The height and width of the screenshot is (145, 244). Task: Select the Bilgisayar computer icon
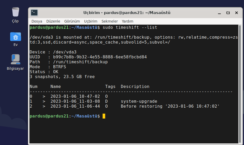coord(15,62)
